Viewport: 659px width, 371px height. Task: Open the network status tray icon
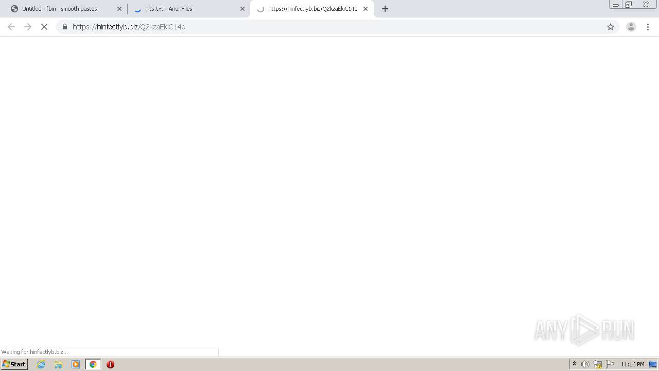[598, 364]
